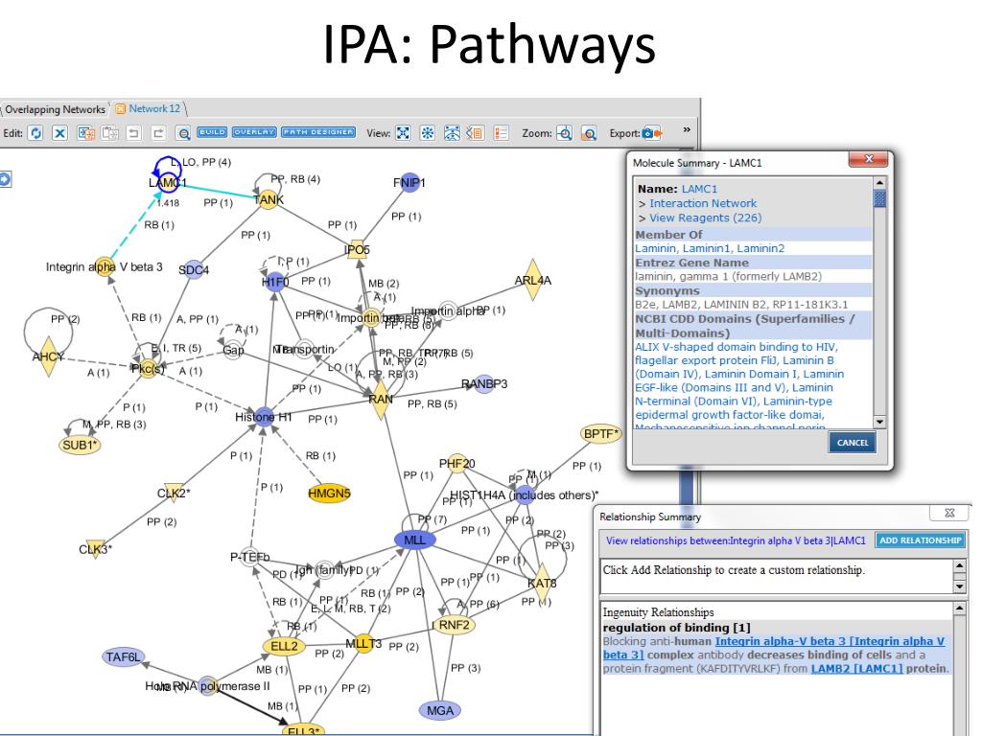Click the paste icon in Edit toolbar

[110, 132]
